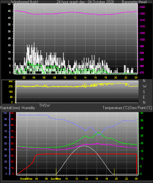153x183 pixels.
Task: Click the "Rainfall (mm)" label
Action: pyautogui.click(x=10, y=108)
